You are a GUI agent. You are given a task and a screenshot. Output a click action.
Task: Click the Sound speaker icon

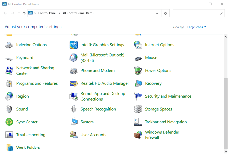pos(9,109)
